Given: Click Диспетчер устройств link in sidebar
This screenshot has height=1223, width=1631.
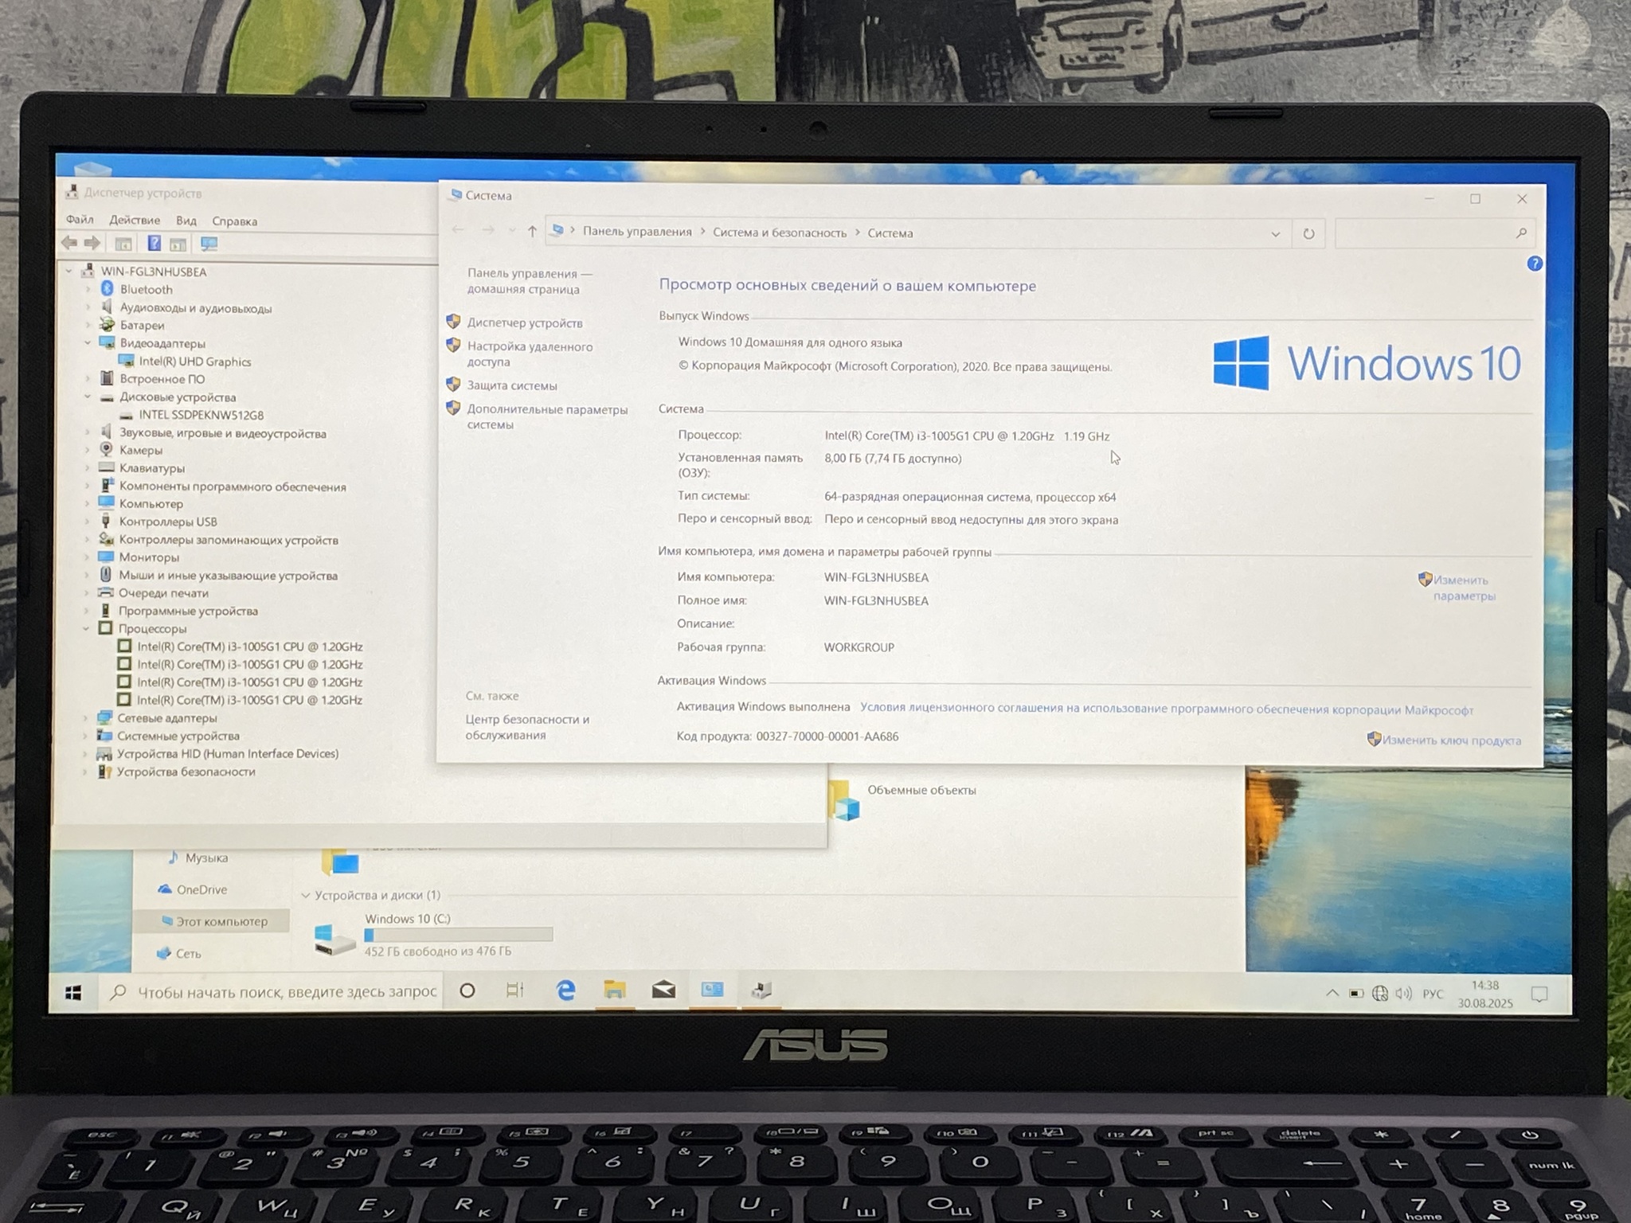Looking at the screenshot, I should [524, 323].
